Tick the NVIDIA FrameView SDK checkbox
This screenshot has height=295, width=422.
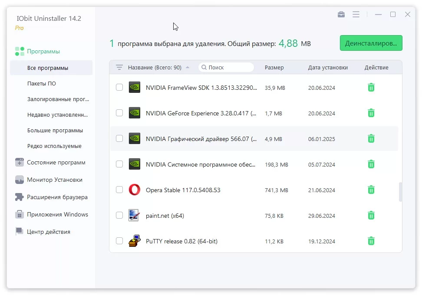tap(119, 87)
